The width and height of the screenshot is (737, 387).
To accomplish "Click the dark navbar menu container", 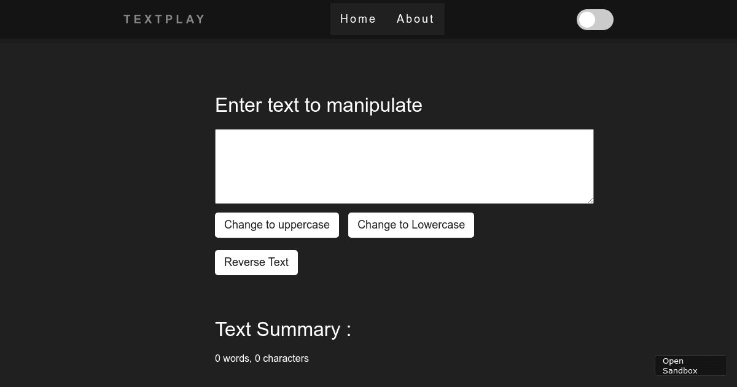I will click(x=388, y=19).
